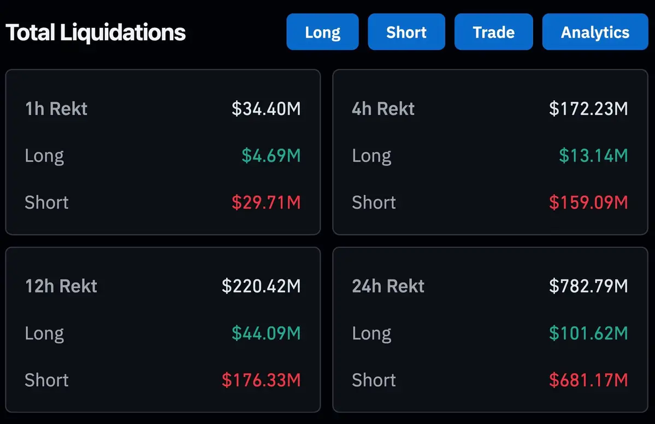Screen dimensions: 655x424
Task: Click the 12h total value $220.42M
Action: 262,286
